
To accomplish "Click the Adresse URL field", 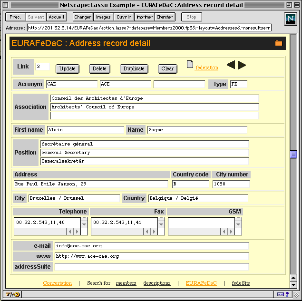I will coord(149,28).
